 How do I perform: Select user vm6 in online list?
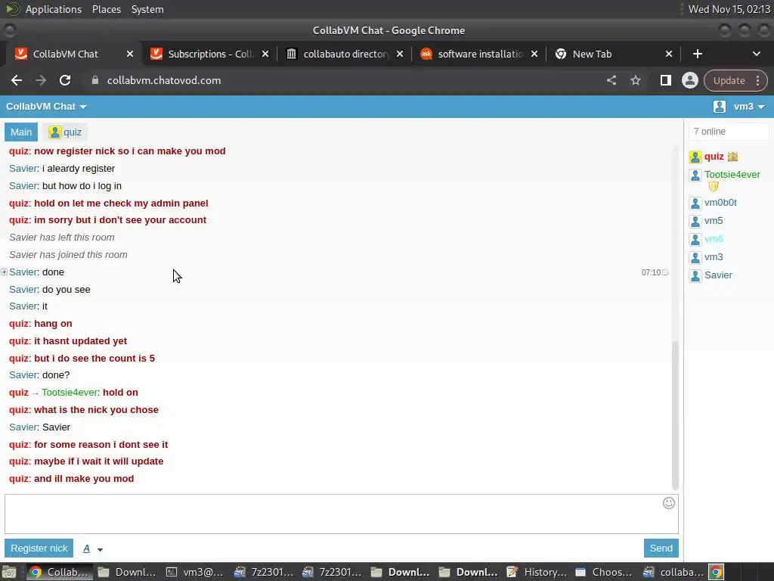click(x=714, y=239)
